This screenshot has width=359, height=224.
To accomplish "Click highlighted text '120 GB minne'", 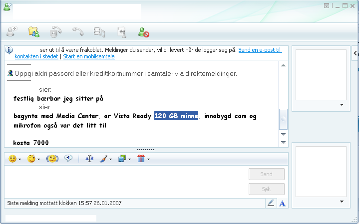I will pyautogui.click(x=176, y=116).
